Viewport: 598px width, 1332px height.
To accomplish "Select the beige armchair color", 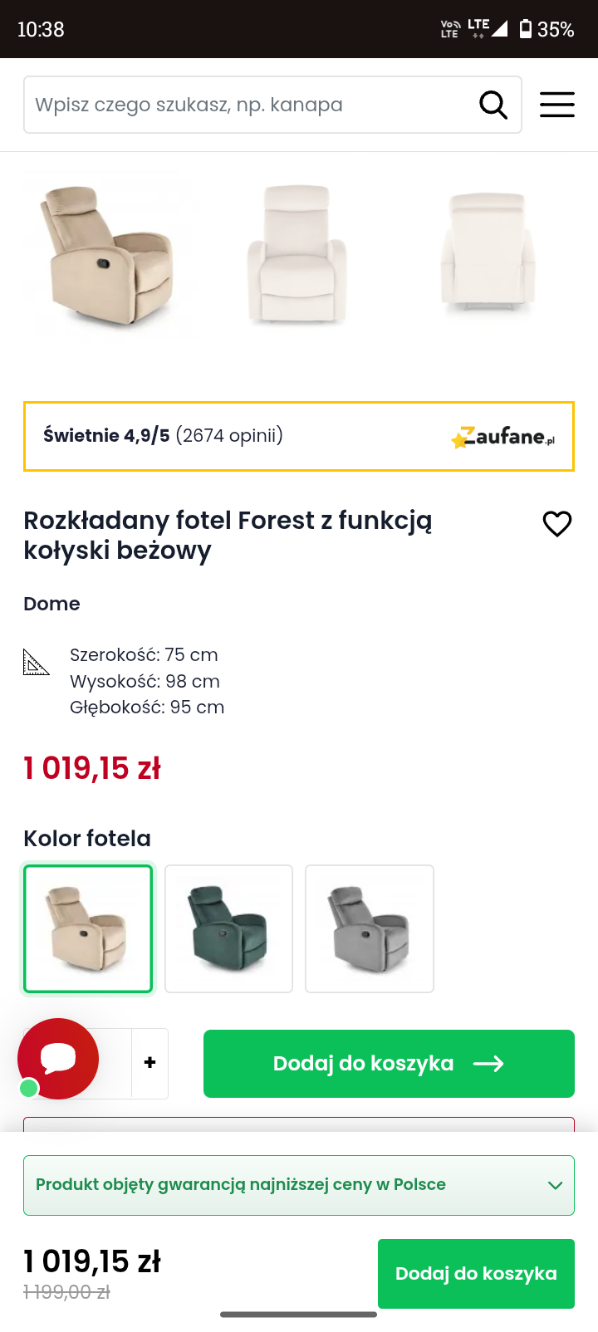I will [88, 928].
